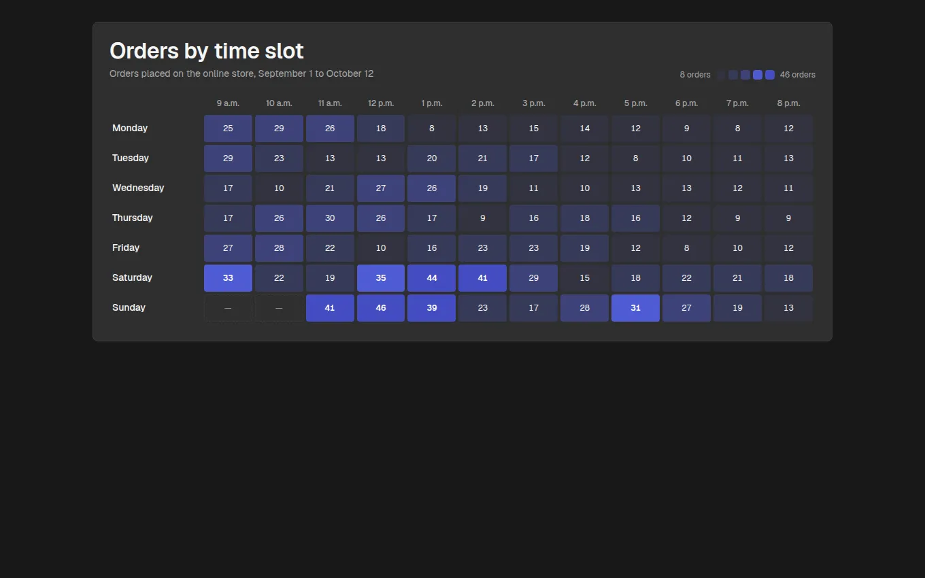Click Sunday 8 p.m. cell with 13
Viewport: 925px width, 578px height.
tap(788, 308)
